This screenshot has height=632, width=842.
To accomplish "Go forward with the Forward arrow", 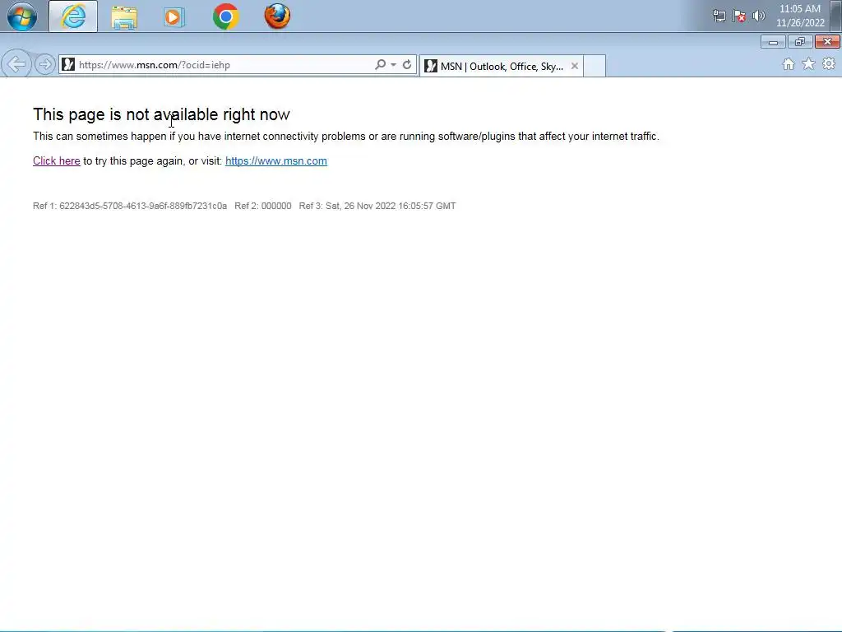I will [44, 64].
